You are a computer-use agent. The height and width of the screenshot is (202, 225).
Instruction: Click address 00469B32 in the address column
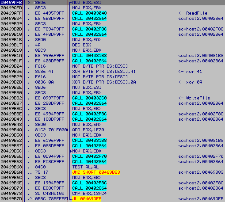point(11,98)
